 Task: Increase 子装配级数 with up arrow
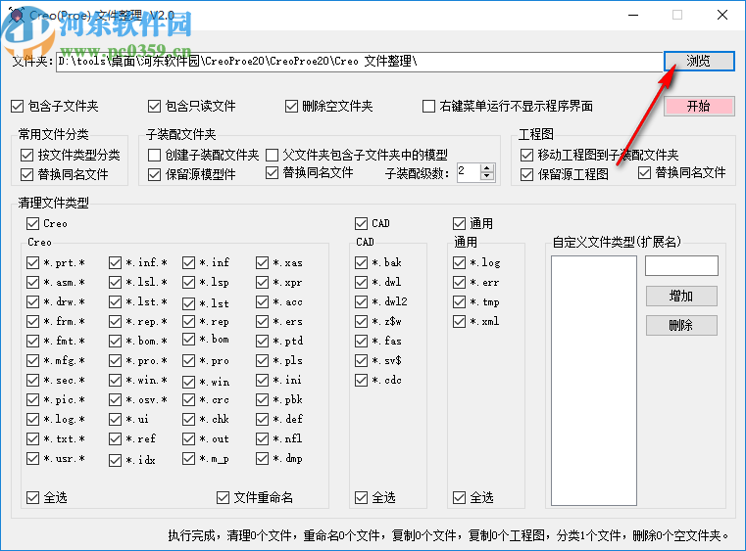pyautogui.click(x=486, y=168)
